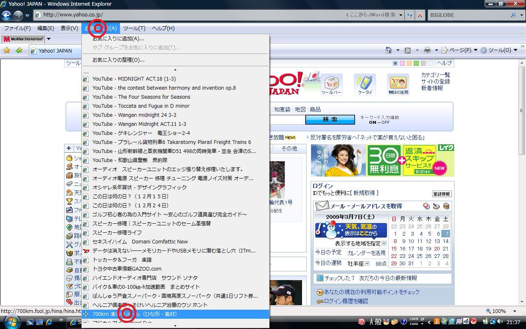Click the McAfee SiteAdvisor badge
This screenshot has width=526, height=329.
pyautogui.click(x=23, y=39)
